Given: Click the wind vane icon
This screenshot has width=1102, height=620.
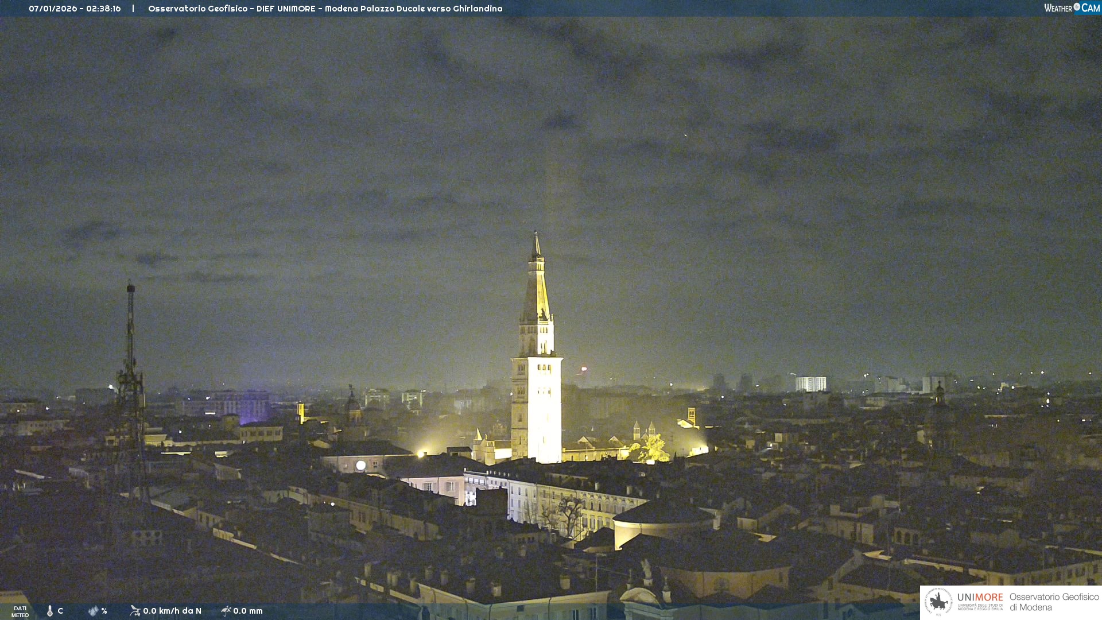Looking at the screenshot, I should click(x=135, y=611).
